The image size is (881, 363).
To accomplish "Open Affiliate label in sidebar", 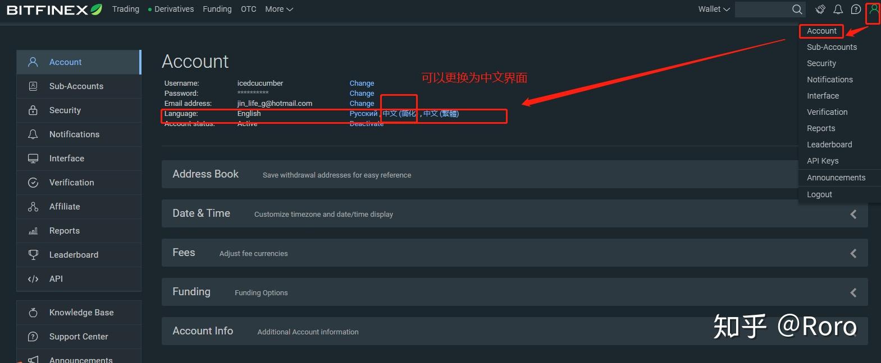I will point(65,207).
